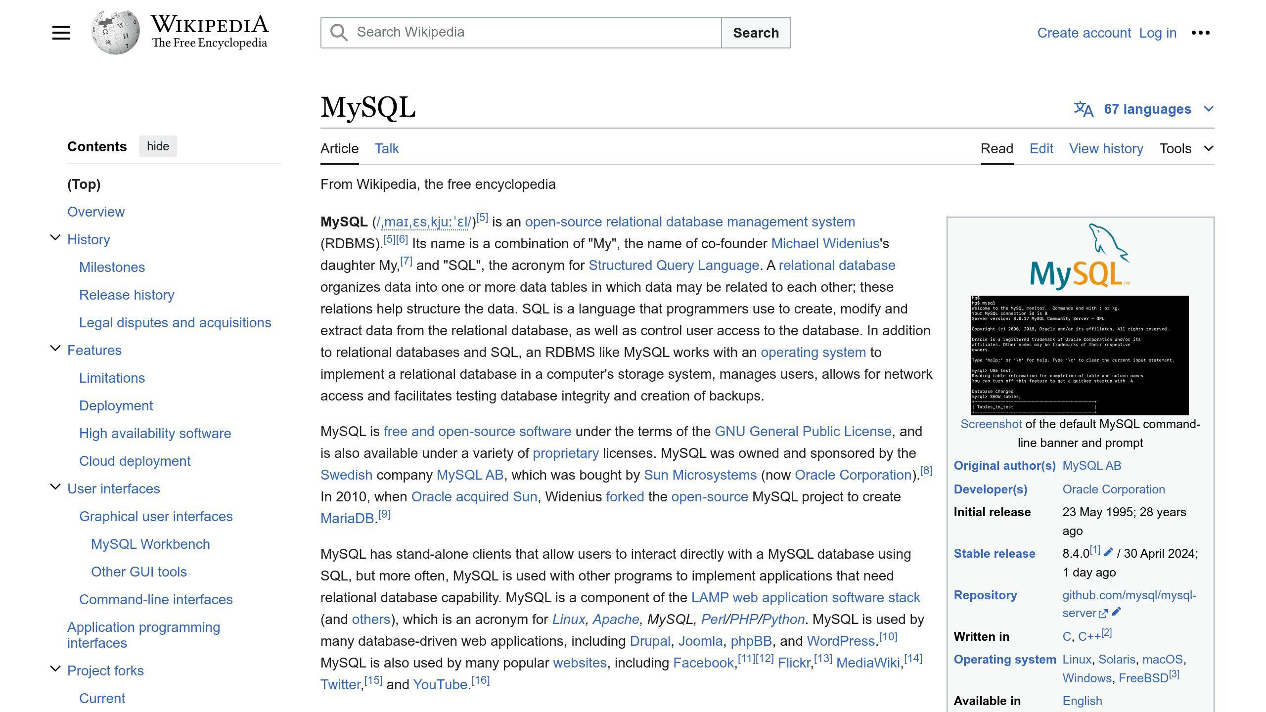This screenshot has height=712, width=1266.
Task: Open the MySQL command-line screenshot thumbnail
Action: point(1080,356)
